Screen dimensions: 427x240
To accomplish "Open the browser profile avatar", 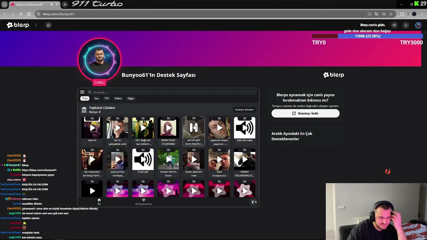I will [414, 14].
